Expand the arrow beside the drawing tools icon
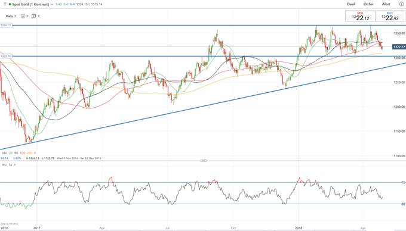 [x=39, y=16]
